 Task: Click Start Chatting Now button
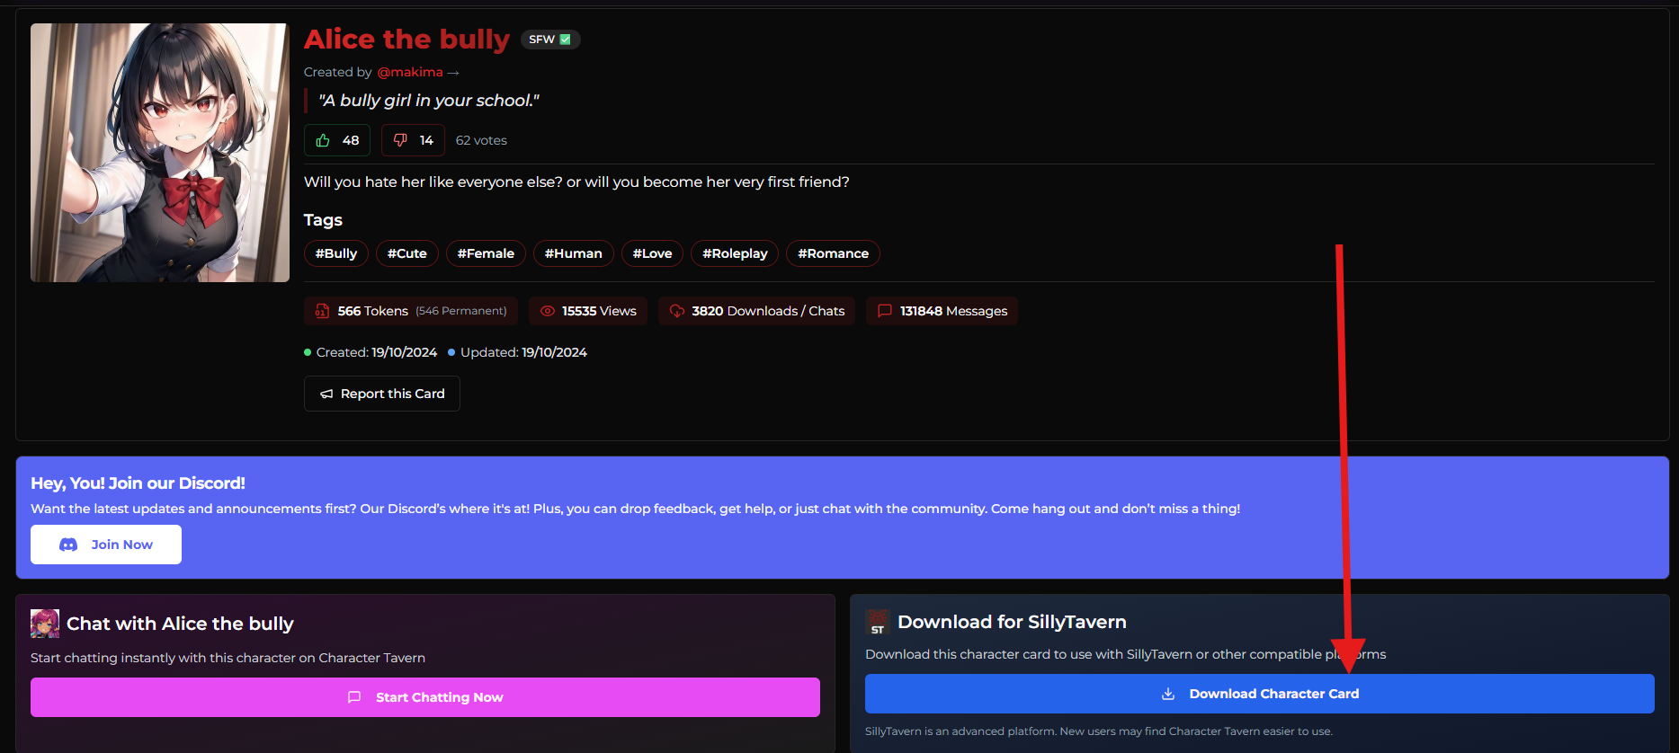tap(425, 697)
